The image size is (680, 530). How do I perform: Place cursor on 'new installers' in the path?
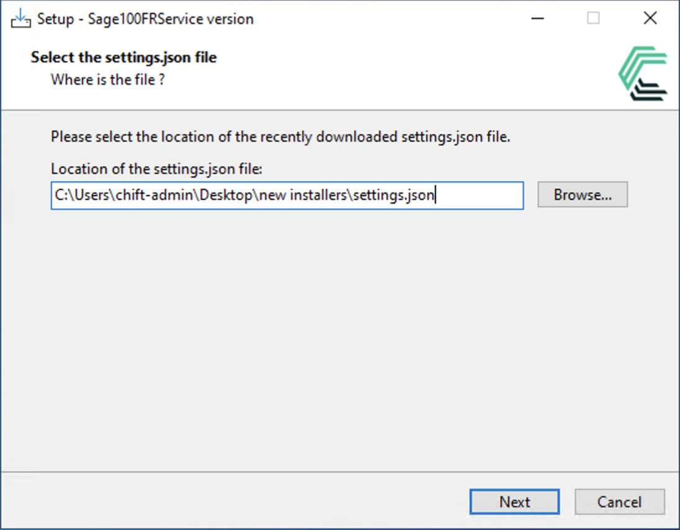click(x=304, y=195)
